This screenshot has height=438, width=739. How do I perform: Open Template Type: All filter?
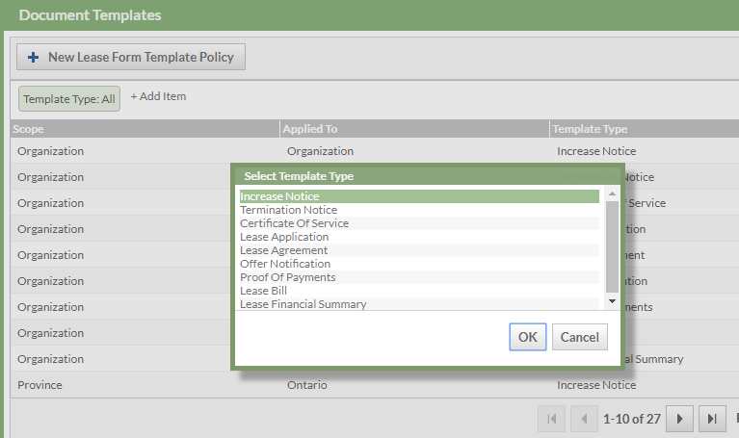69,98
